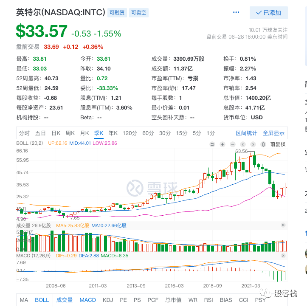The image size is (307, 307).
Task: Toggle the PCF indicator
Action: click(153, 300)
